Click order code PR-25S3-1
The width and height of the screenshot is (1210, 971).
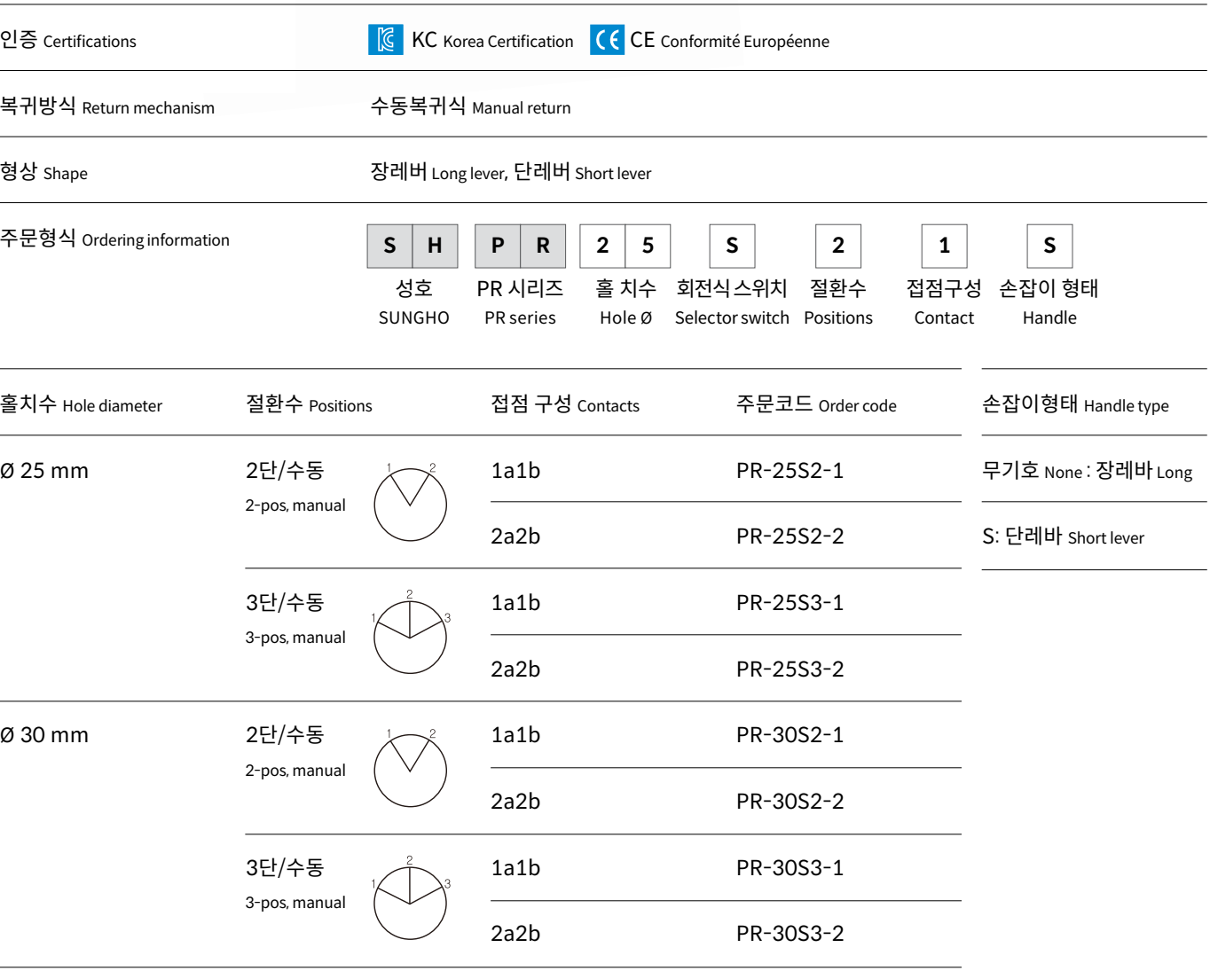(790, 602)
